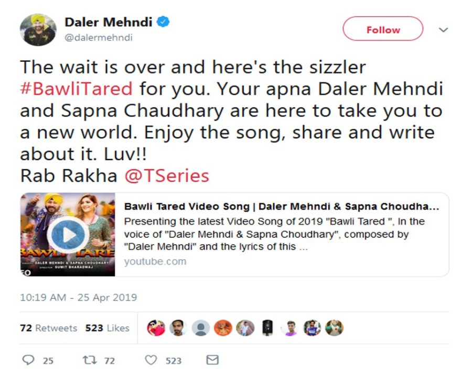
Task: Click the heart like icon
Action: (151, 360)
